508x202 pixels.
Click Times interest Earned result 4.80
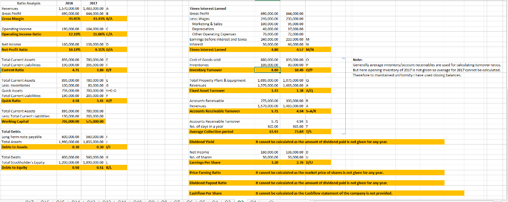267,50
